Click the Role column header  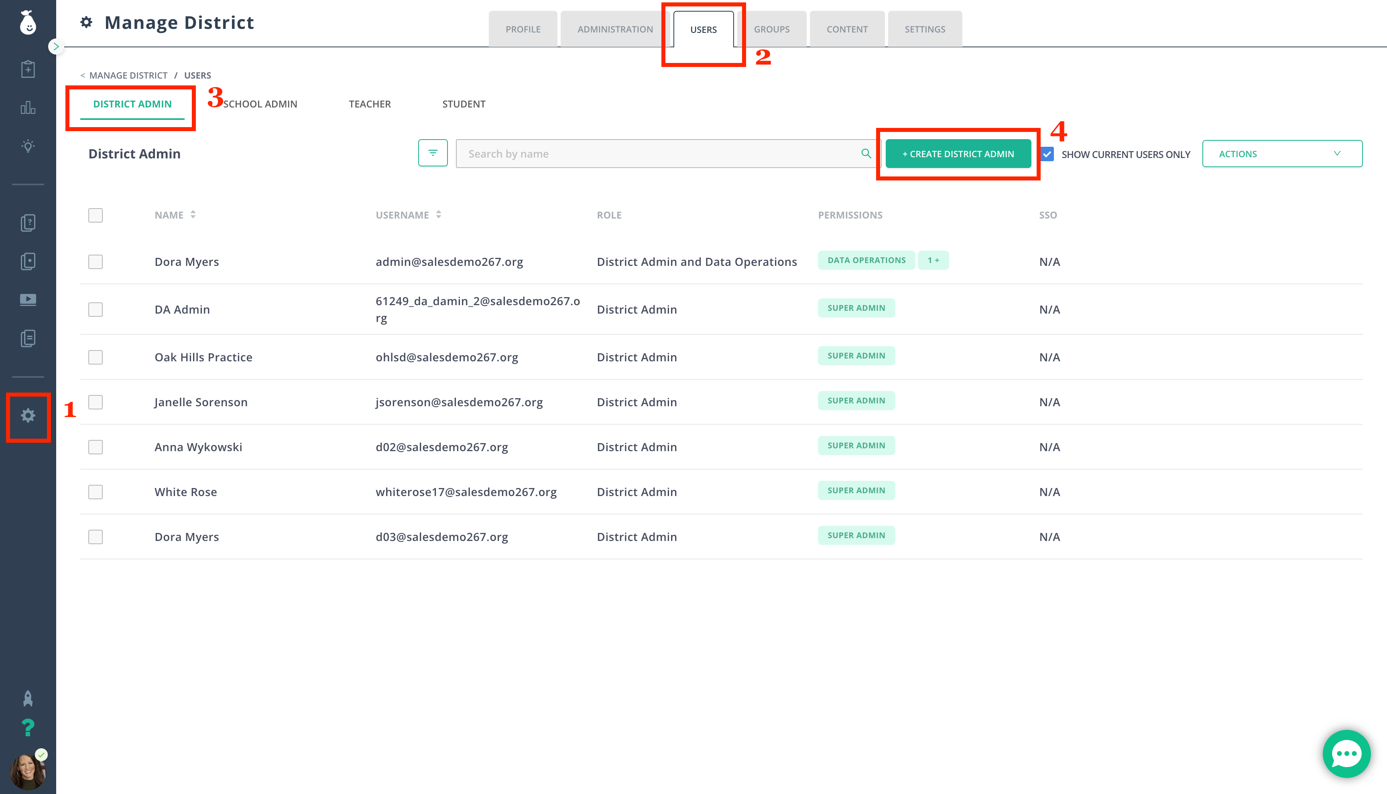click(609, 215)
